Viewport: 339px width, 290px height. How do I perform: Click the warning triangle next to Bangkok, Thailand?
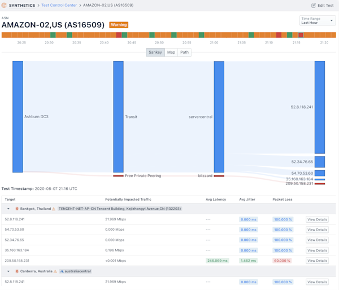click(x=54, y=209)
